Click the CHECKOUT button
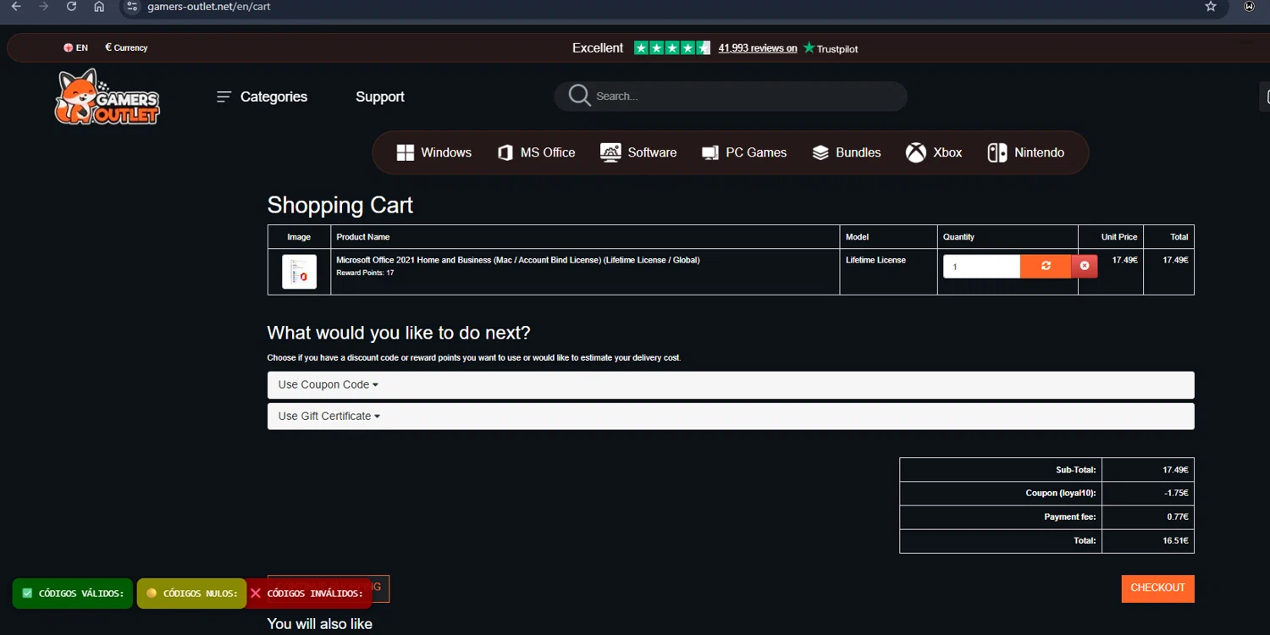 click(x=1157, y=588)
